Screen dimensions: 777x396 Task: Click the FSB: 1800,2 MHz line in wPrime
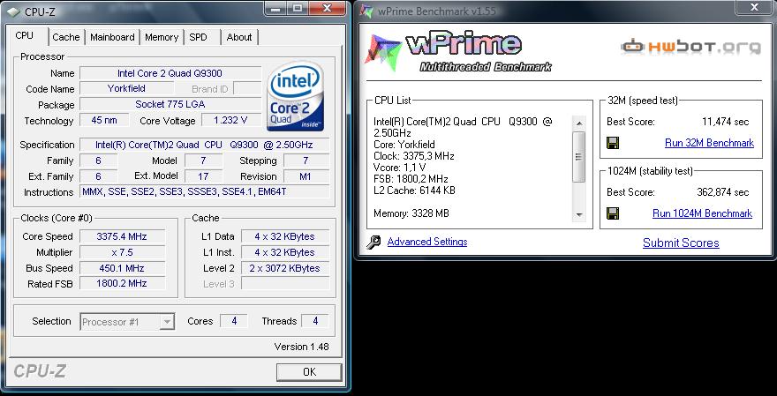click(411, 179)
